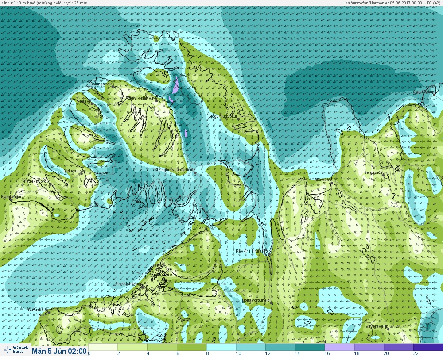Select the 6–8 m/s olive green legend swatch
This screenshot has width=443, height=356.
(192, 347)
